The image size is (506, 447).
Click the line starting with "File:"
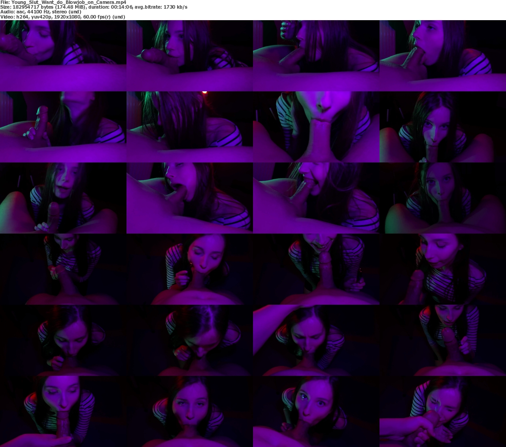pos(63,2)
